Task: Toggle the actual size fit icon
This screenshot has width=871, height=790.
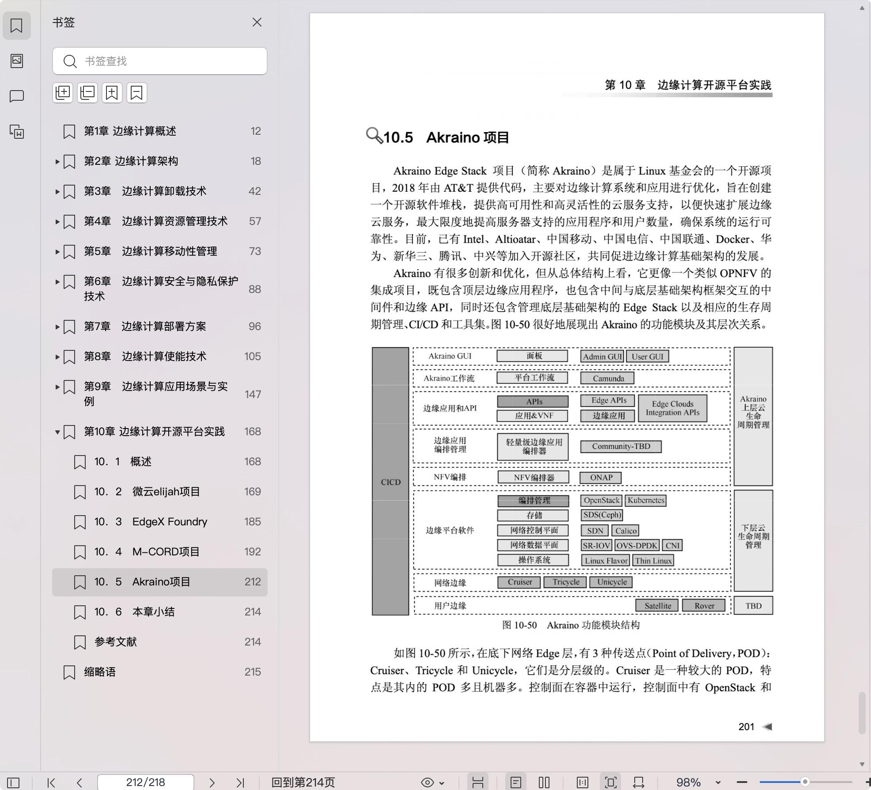Action: coord(583,782)
